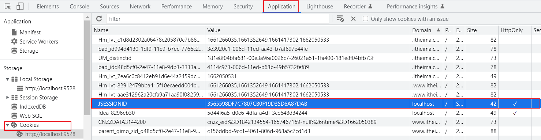The width and height of the screenshot is (541, 140).
Task: Click the Session Storage grid icon
Action: click(x=15, y=98)
